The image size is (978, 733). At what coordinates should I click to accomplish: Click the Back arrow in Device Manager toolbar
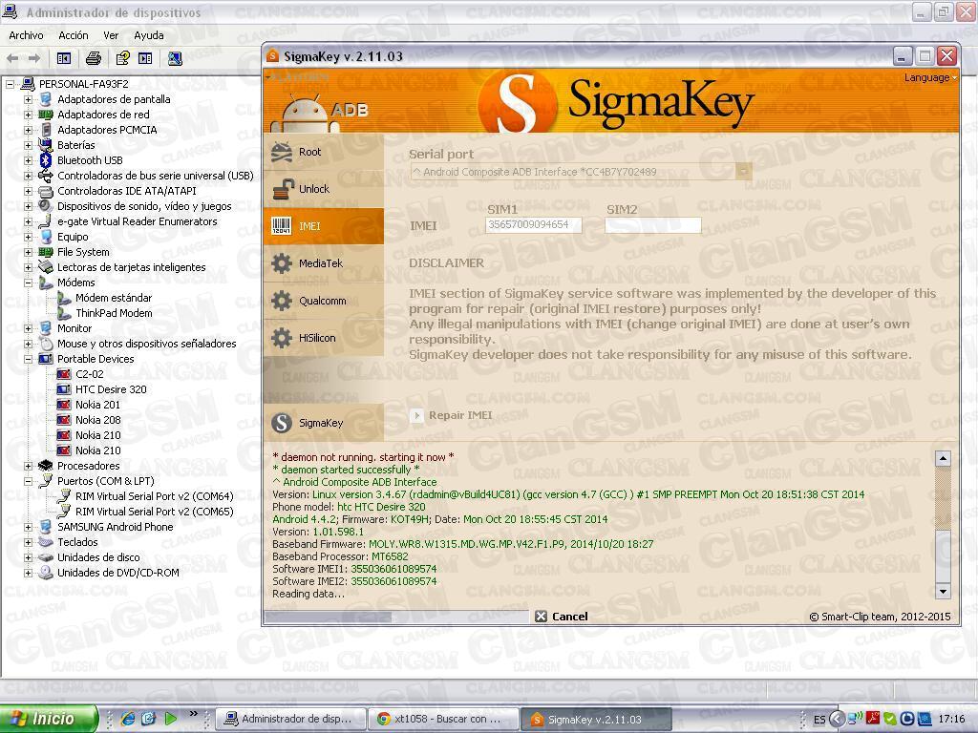point(12,58)
